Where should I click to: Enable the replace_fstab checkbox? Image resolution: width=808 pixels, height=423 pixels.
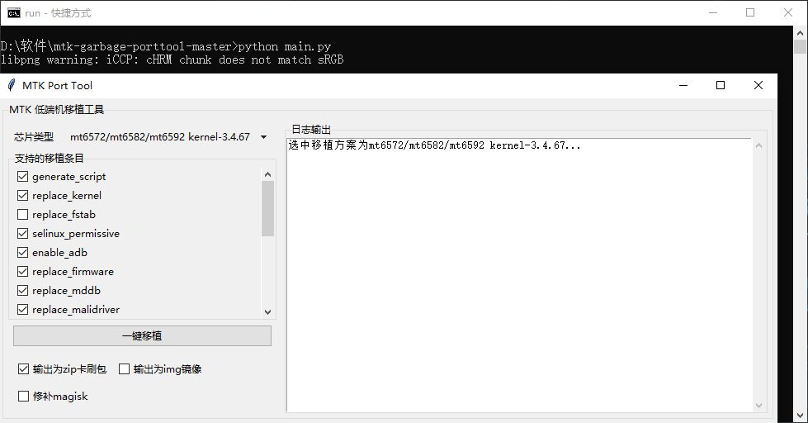point(23,215)
